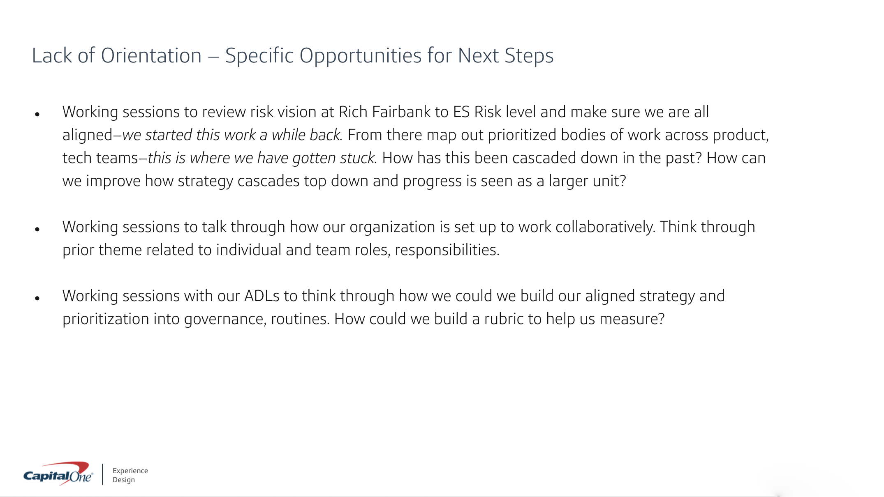Click the "Experience Design" footer text

click(130, 475)
